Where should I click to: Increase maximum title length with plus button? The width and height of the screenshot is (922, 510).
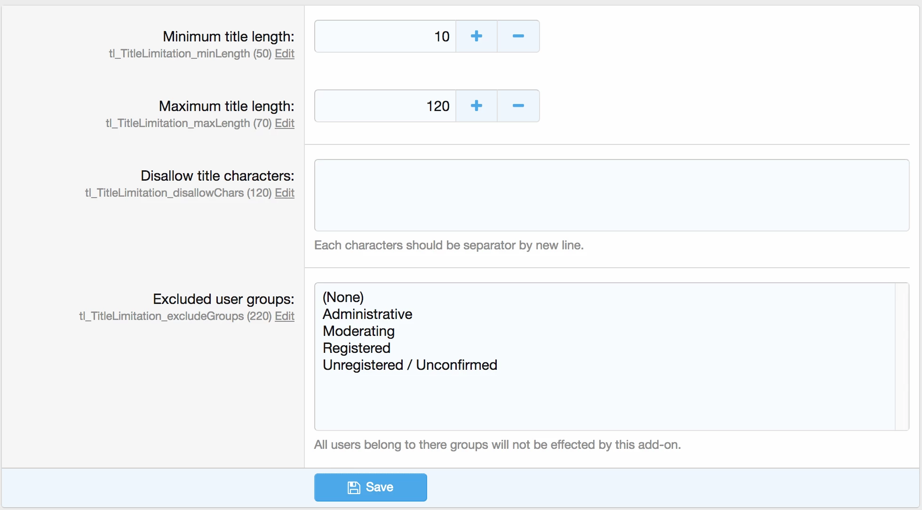[x=477, y=106]
